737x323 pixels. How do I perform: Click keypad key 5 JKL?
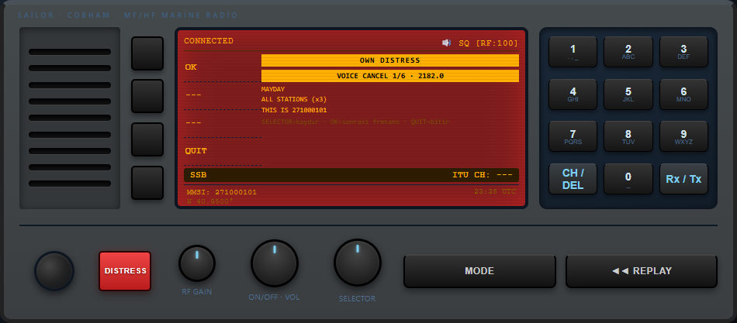(x=628, y=94)
